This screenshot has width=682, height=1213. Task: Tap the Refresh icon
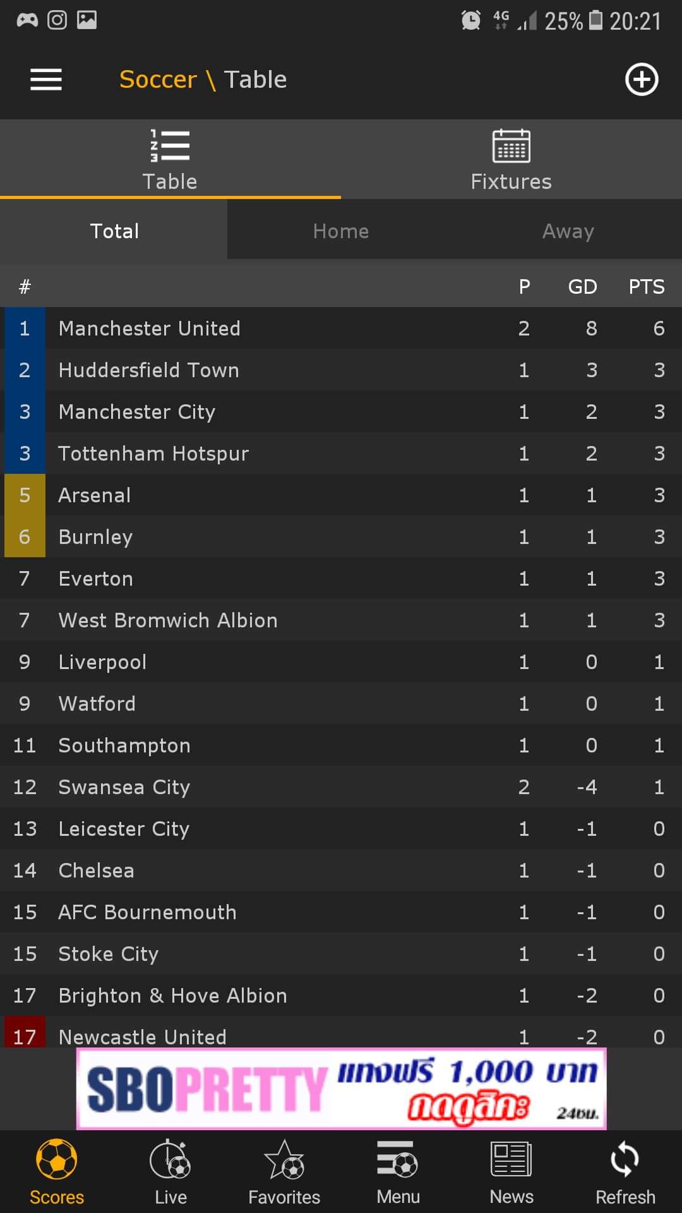pyautogui.click(x=625, y=1160)
